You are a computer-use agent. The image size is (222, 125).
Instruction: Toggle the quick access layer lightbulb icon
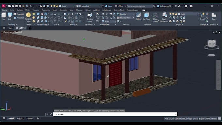coord(51,6)
